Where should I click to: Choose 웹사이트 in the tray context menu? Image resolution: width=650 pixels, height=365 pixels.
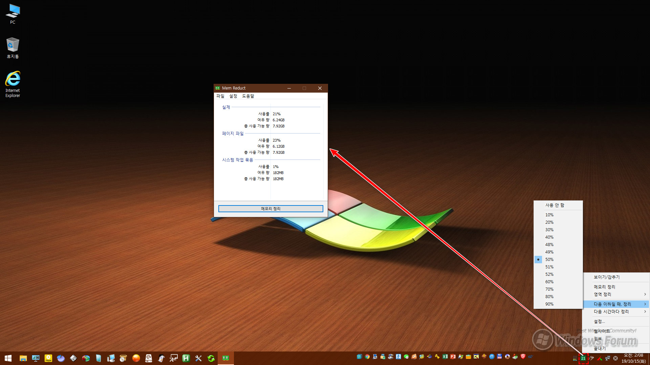coord(616,331)
